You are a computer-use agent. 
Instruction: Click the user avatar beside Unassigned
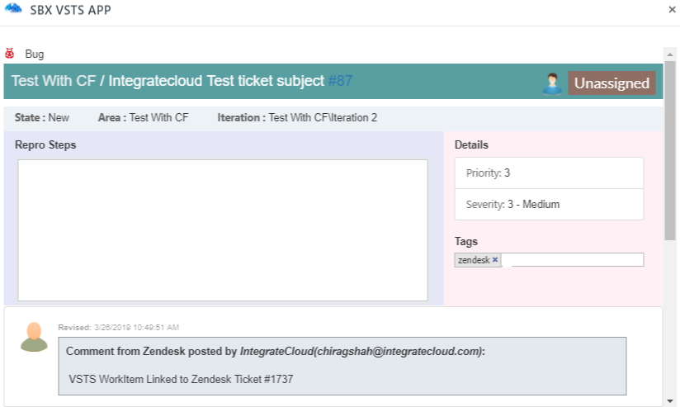pyautogui.click(x=552, y=83)
